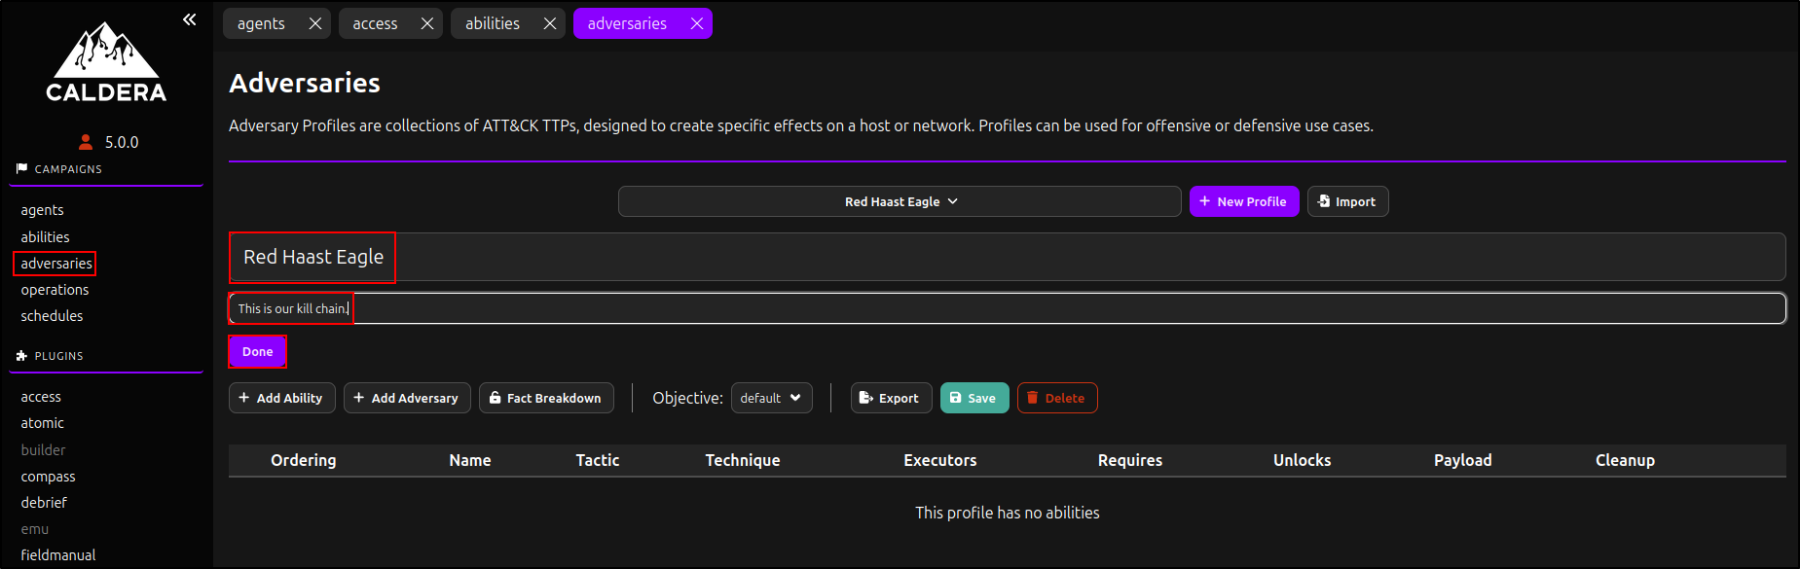Click the red user profile icon
The height and width of the screenshot is (569, 1800).
coord(86,142)
